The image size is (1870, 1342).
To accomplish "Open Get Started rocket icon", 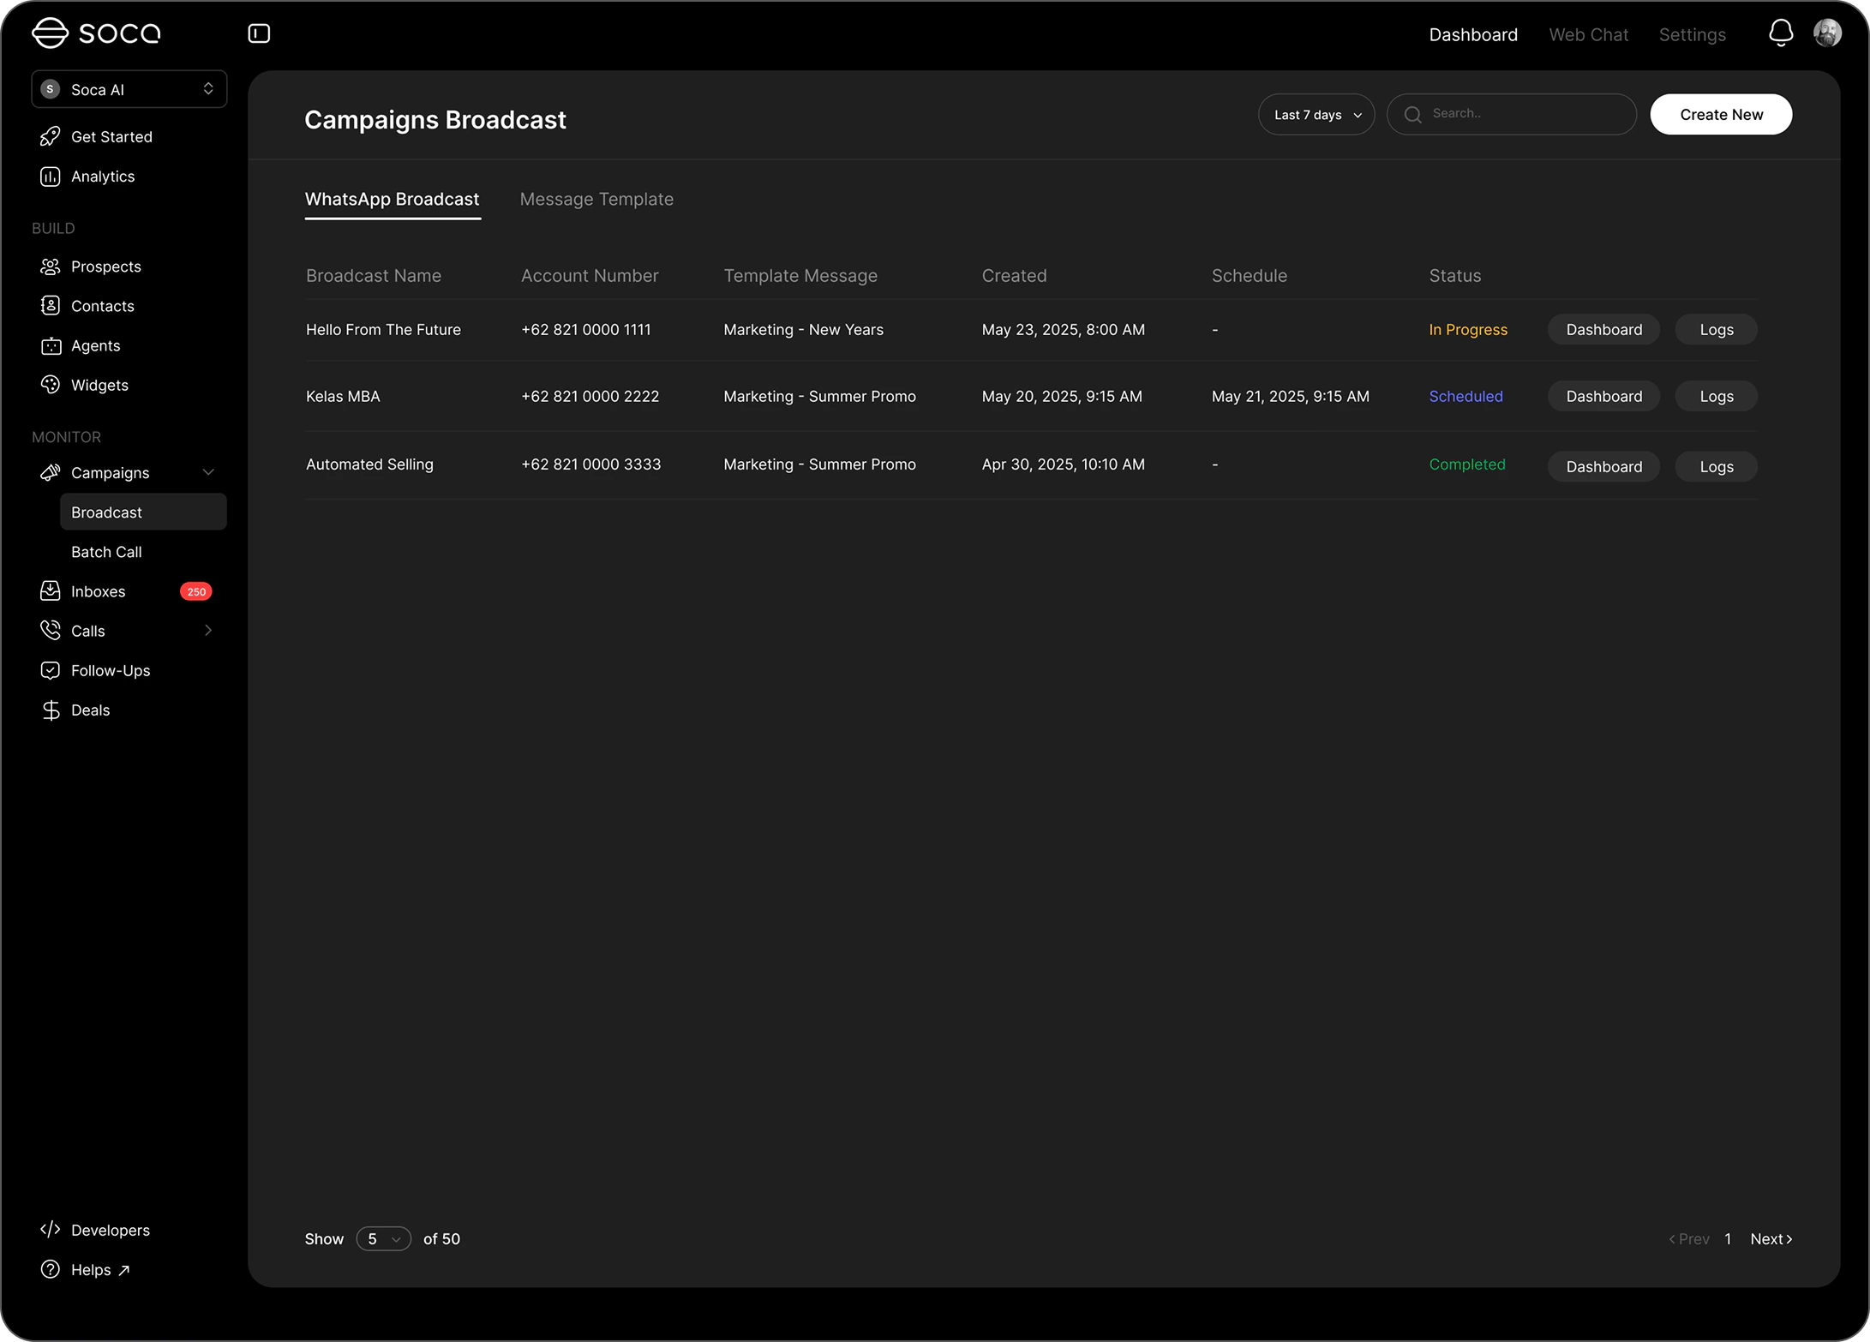I will 51,136.
